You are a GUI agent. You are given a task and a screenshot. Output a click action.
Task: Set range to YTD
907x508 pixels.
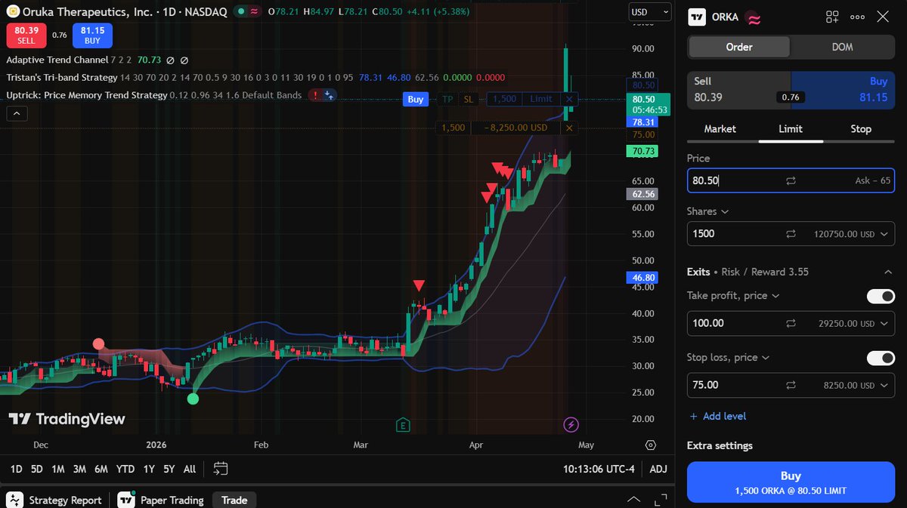(125, 469)
